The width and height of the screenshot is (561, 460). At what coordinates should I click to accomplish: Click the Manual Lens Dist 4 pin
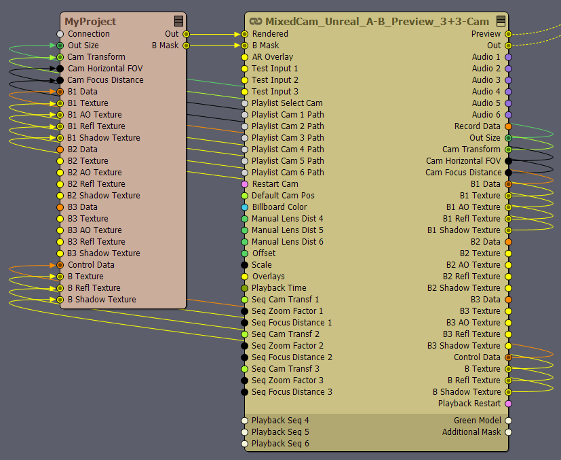click(244, 219)
